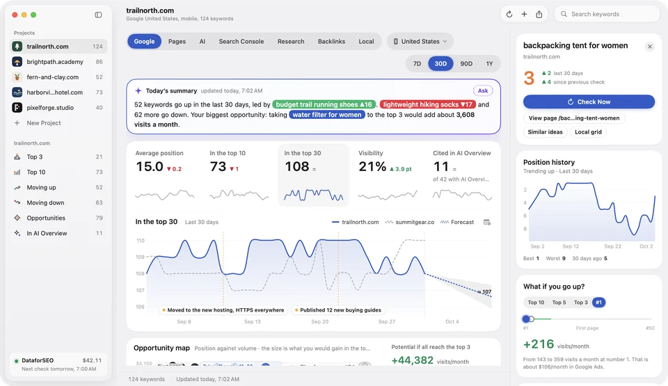This screenshot has height=386, width=668.
Task: Click the New Project plus icon
Action: pyautogui.click(x=17, y=123)
